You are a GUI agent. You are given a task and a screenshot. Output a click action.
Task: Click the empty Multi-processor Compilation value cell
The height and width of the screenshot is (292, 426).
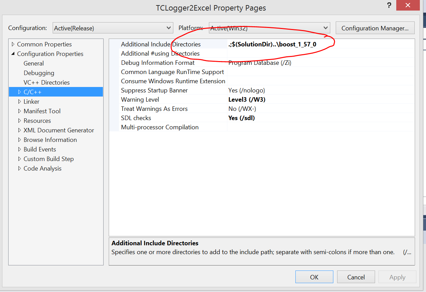coord(321,127)
